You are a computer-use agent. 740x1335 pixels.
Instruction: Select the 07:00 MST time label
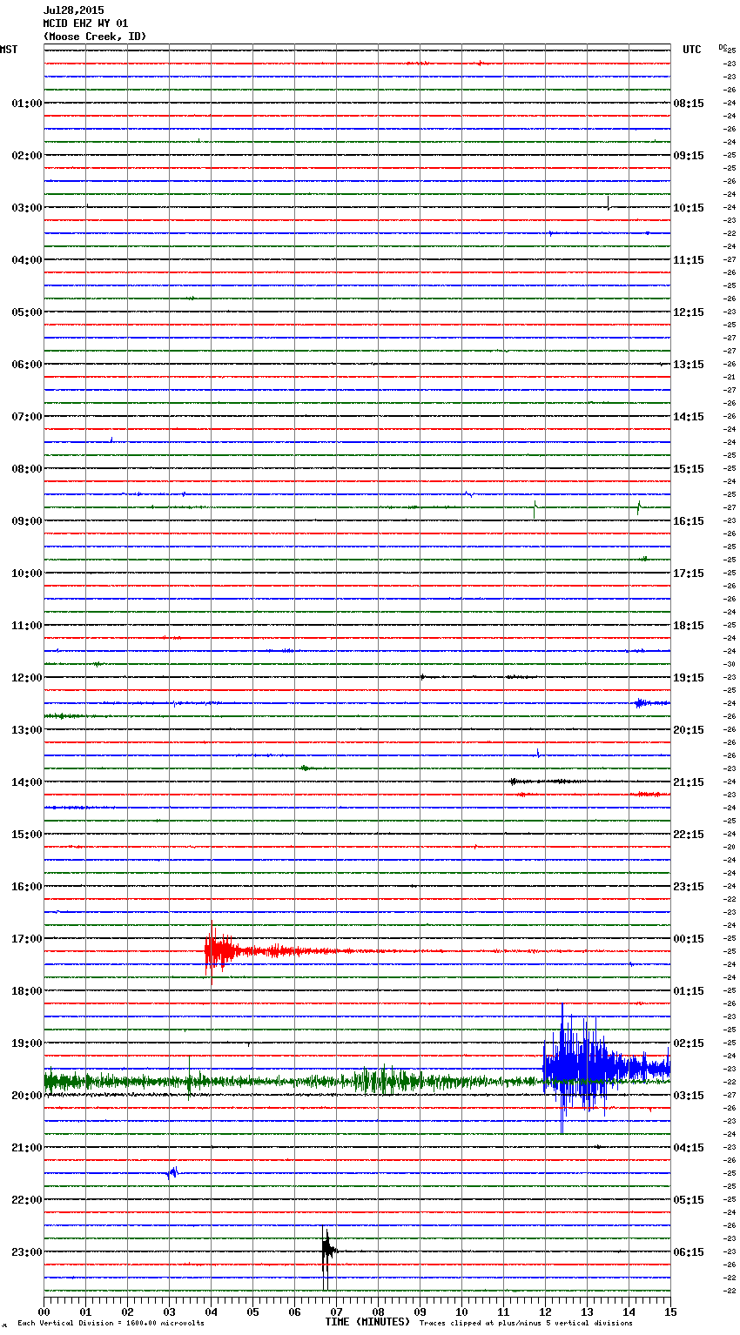click(x=26, y=416)
